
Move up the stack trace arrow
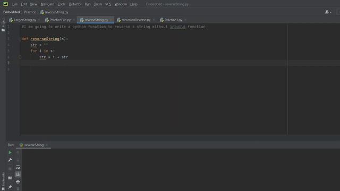pyautogui.click(x=18, y=153)
